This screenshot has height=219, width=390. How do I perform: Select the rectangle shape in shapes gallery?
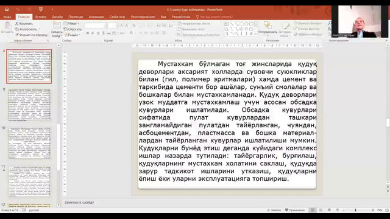click(241, 24)
